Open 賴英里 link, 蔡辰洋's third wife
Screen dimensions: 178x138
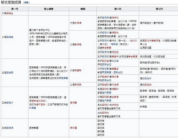pyautogui.click(x=115, y=44)
